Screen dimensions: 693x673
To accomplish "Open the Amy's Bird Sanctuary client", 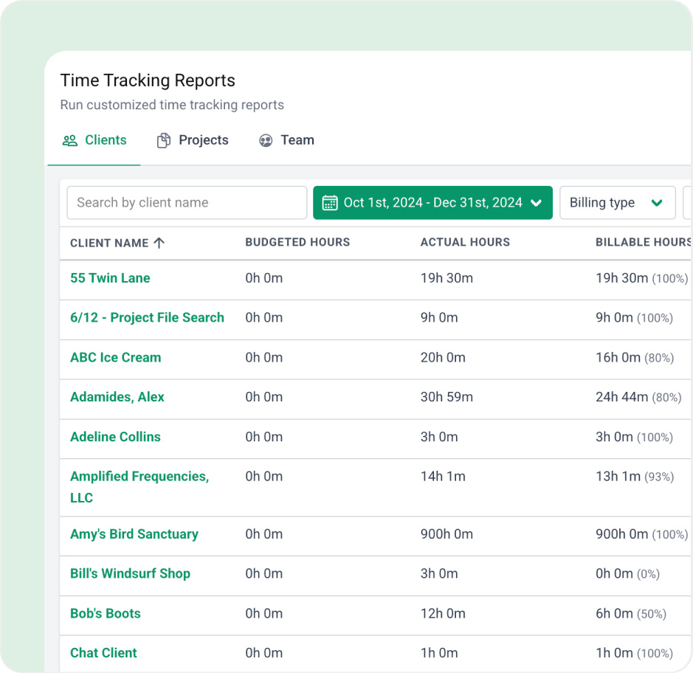I will [x=134, y=534].
